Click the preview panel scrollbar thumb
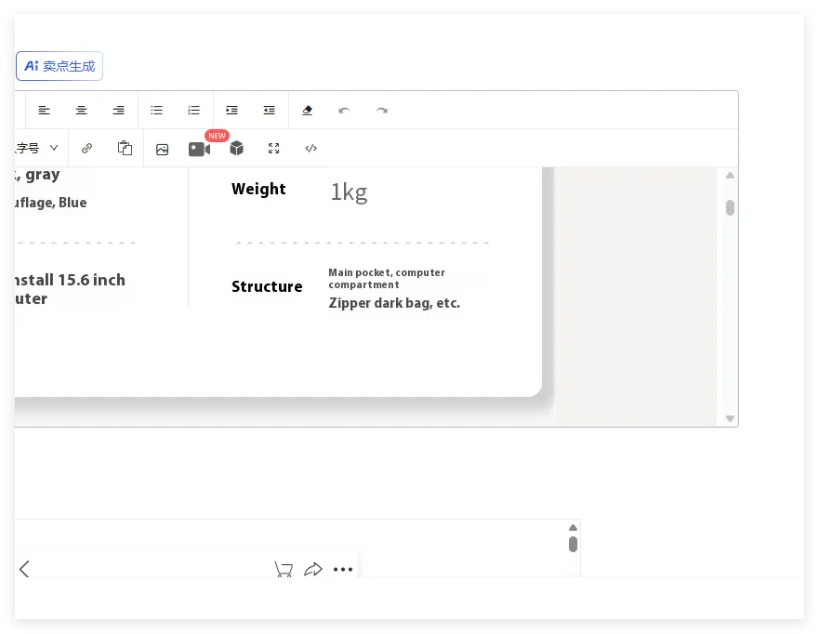Screen dimensions: 819x634 pos(573,544)
